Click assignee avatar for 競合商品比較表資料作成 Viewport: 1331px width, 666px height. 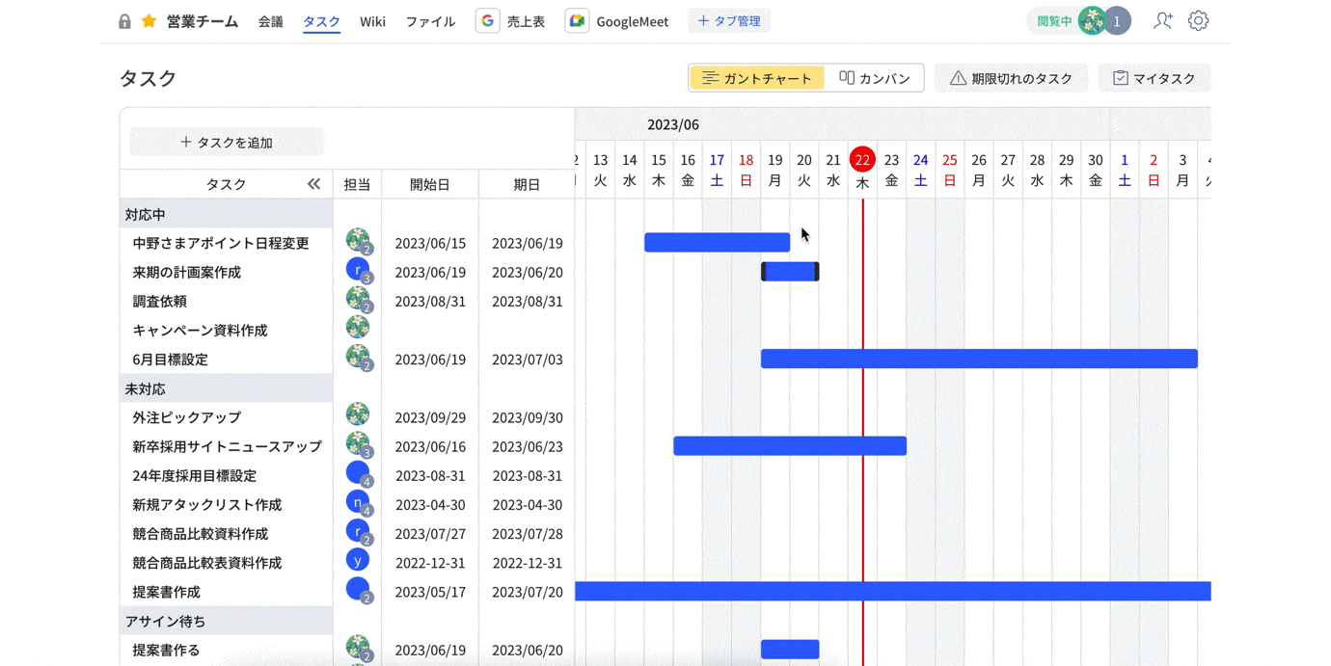click(x=358, y=561)
